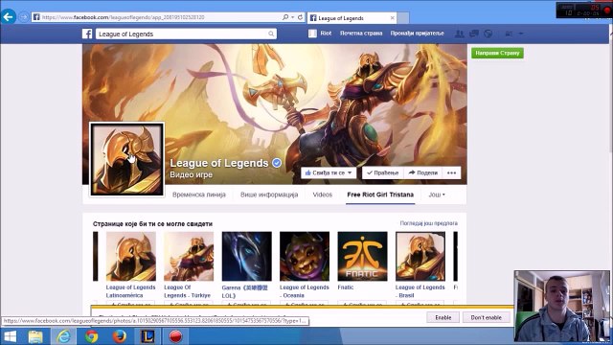Click the Праћење following button

tap(383, 172)
